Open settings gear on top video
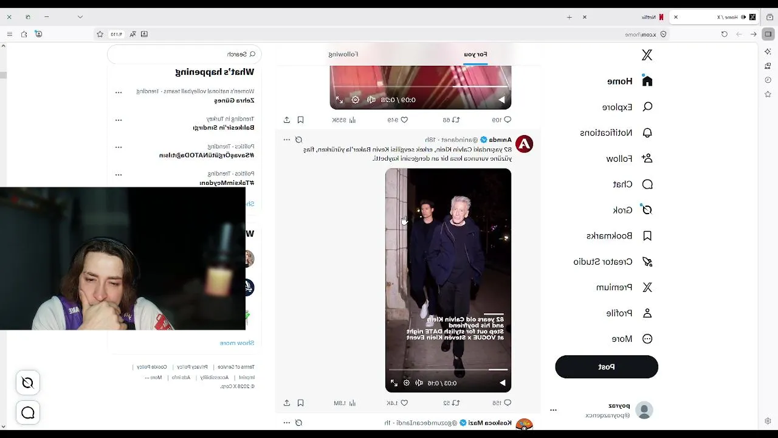778x438 pixels. coord(356,100)
